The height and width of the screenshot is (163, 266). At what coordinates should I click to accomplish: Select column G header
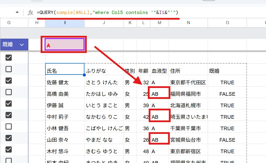tap(9, 23)
